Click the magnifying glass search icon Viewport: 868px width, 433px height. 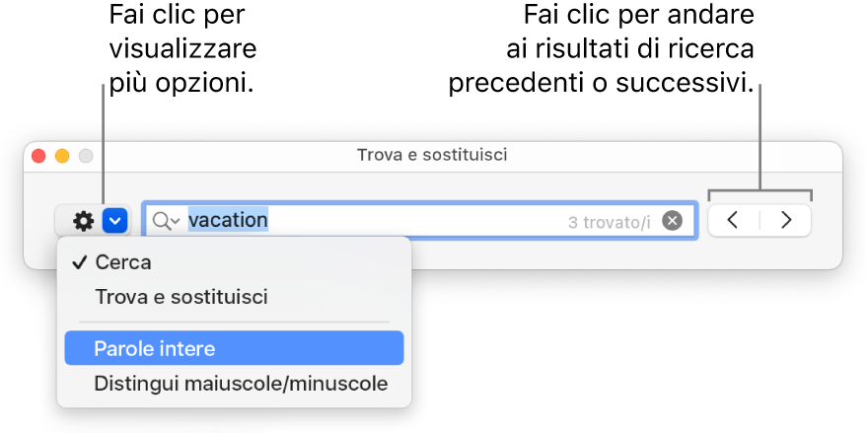click(162, 221)
